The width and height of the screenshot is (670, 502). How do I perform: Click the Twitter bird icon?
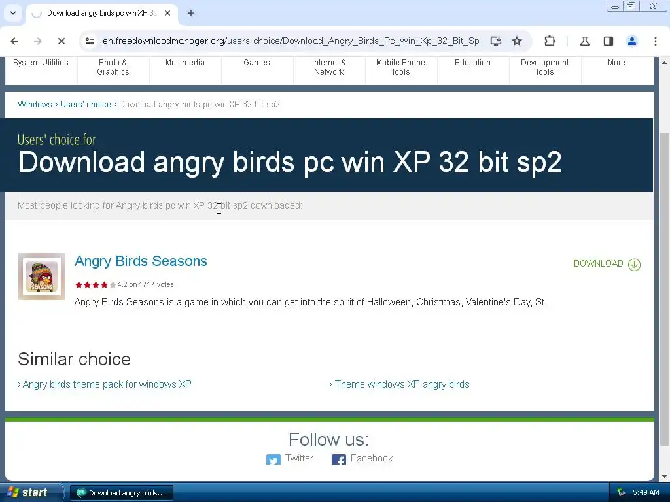pos(273,460)
